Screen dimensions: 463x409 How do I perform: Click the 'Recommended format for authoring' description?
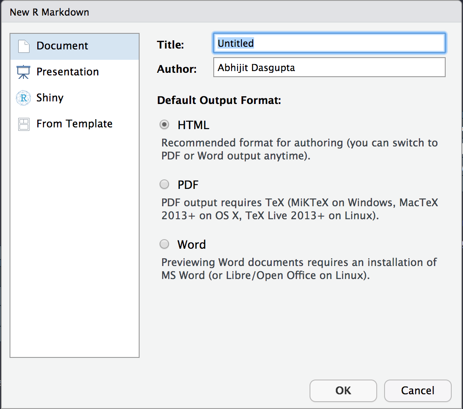point(300,149)
